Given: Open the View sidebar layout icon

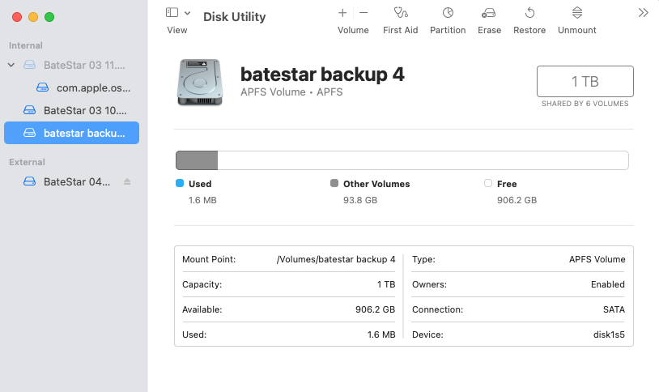Looking at the screenshot, I should [172, 13].
